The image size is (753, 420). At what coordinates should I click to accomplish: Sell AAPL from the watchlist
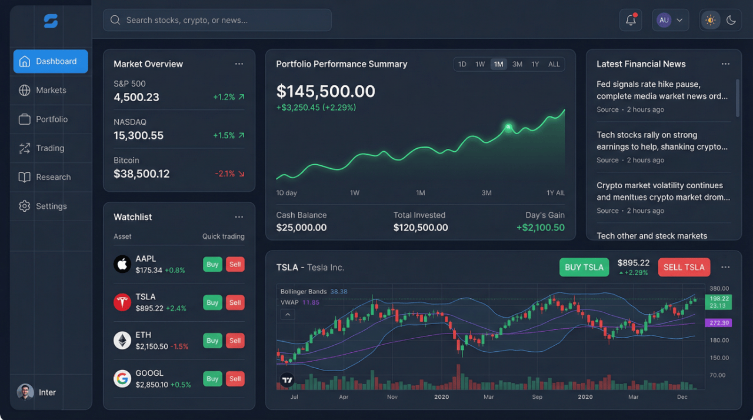point(235,264)
